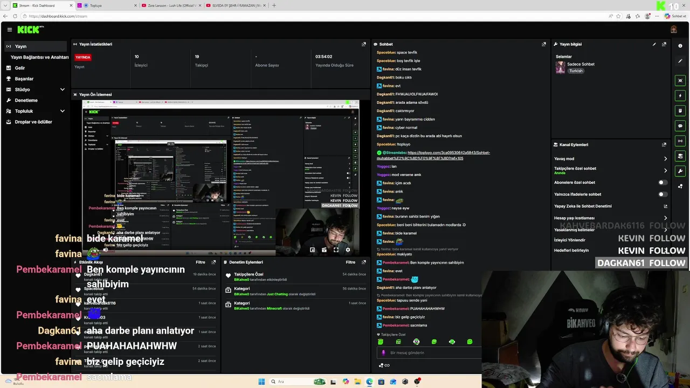Open İzleyici Yönlendir option
This screenshot has height=388, width=690.
click(x=611, y=240)
